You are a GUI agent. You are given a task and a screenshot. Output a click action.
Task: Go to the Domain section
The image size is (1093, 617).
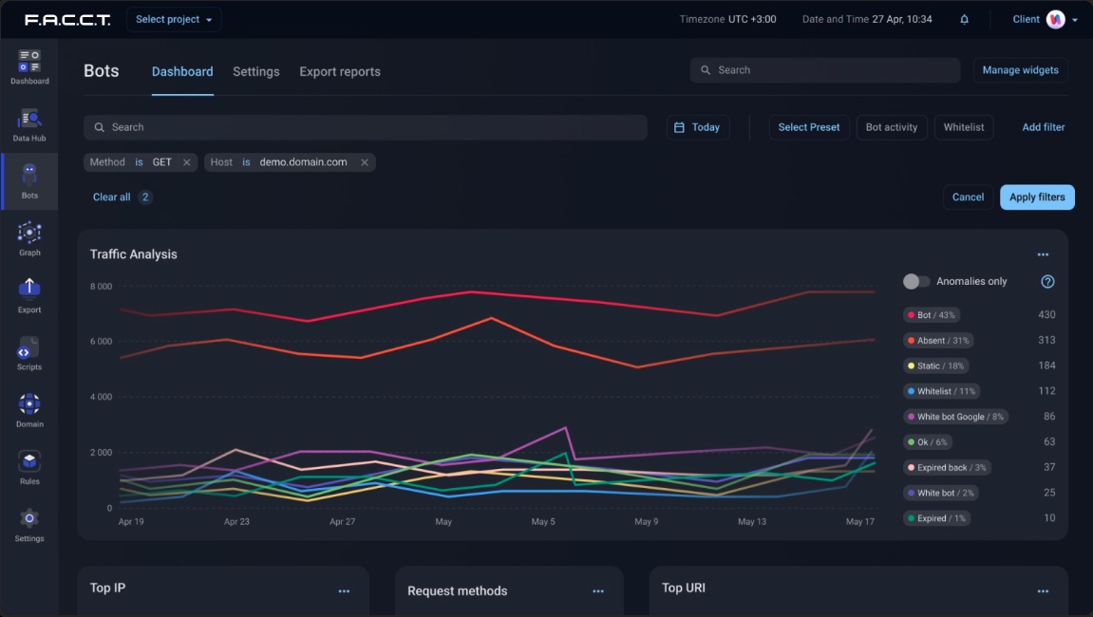28,409
